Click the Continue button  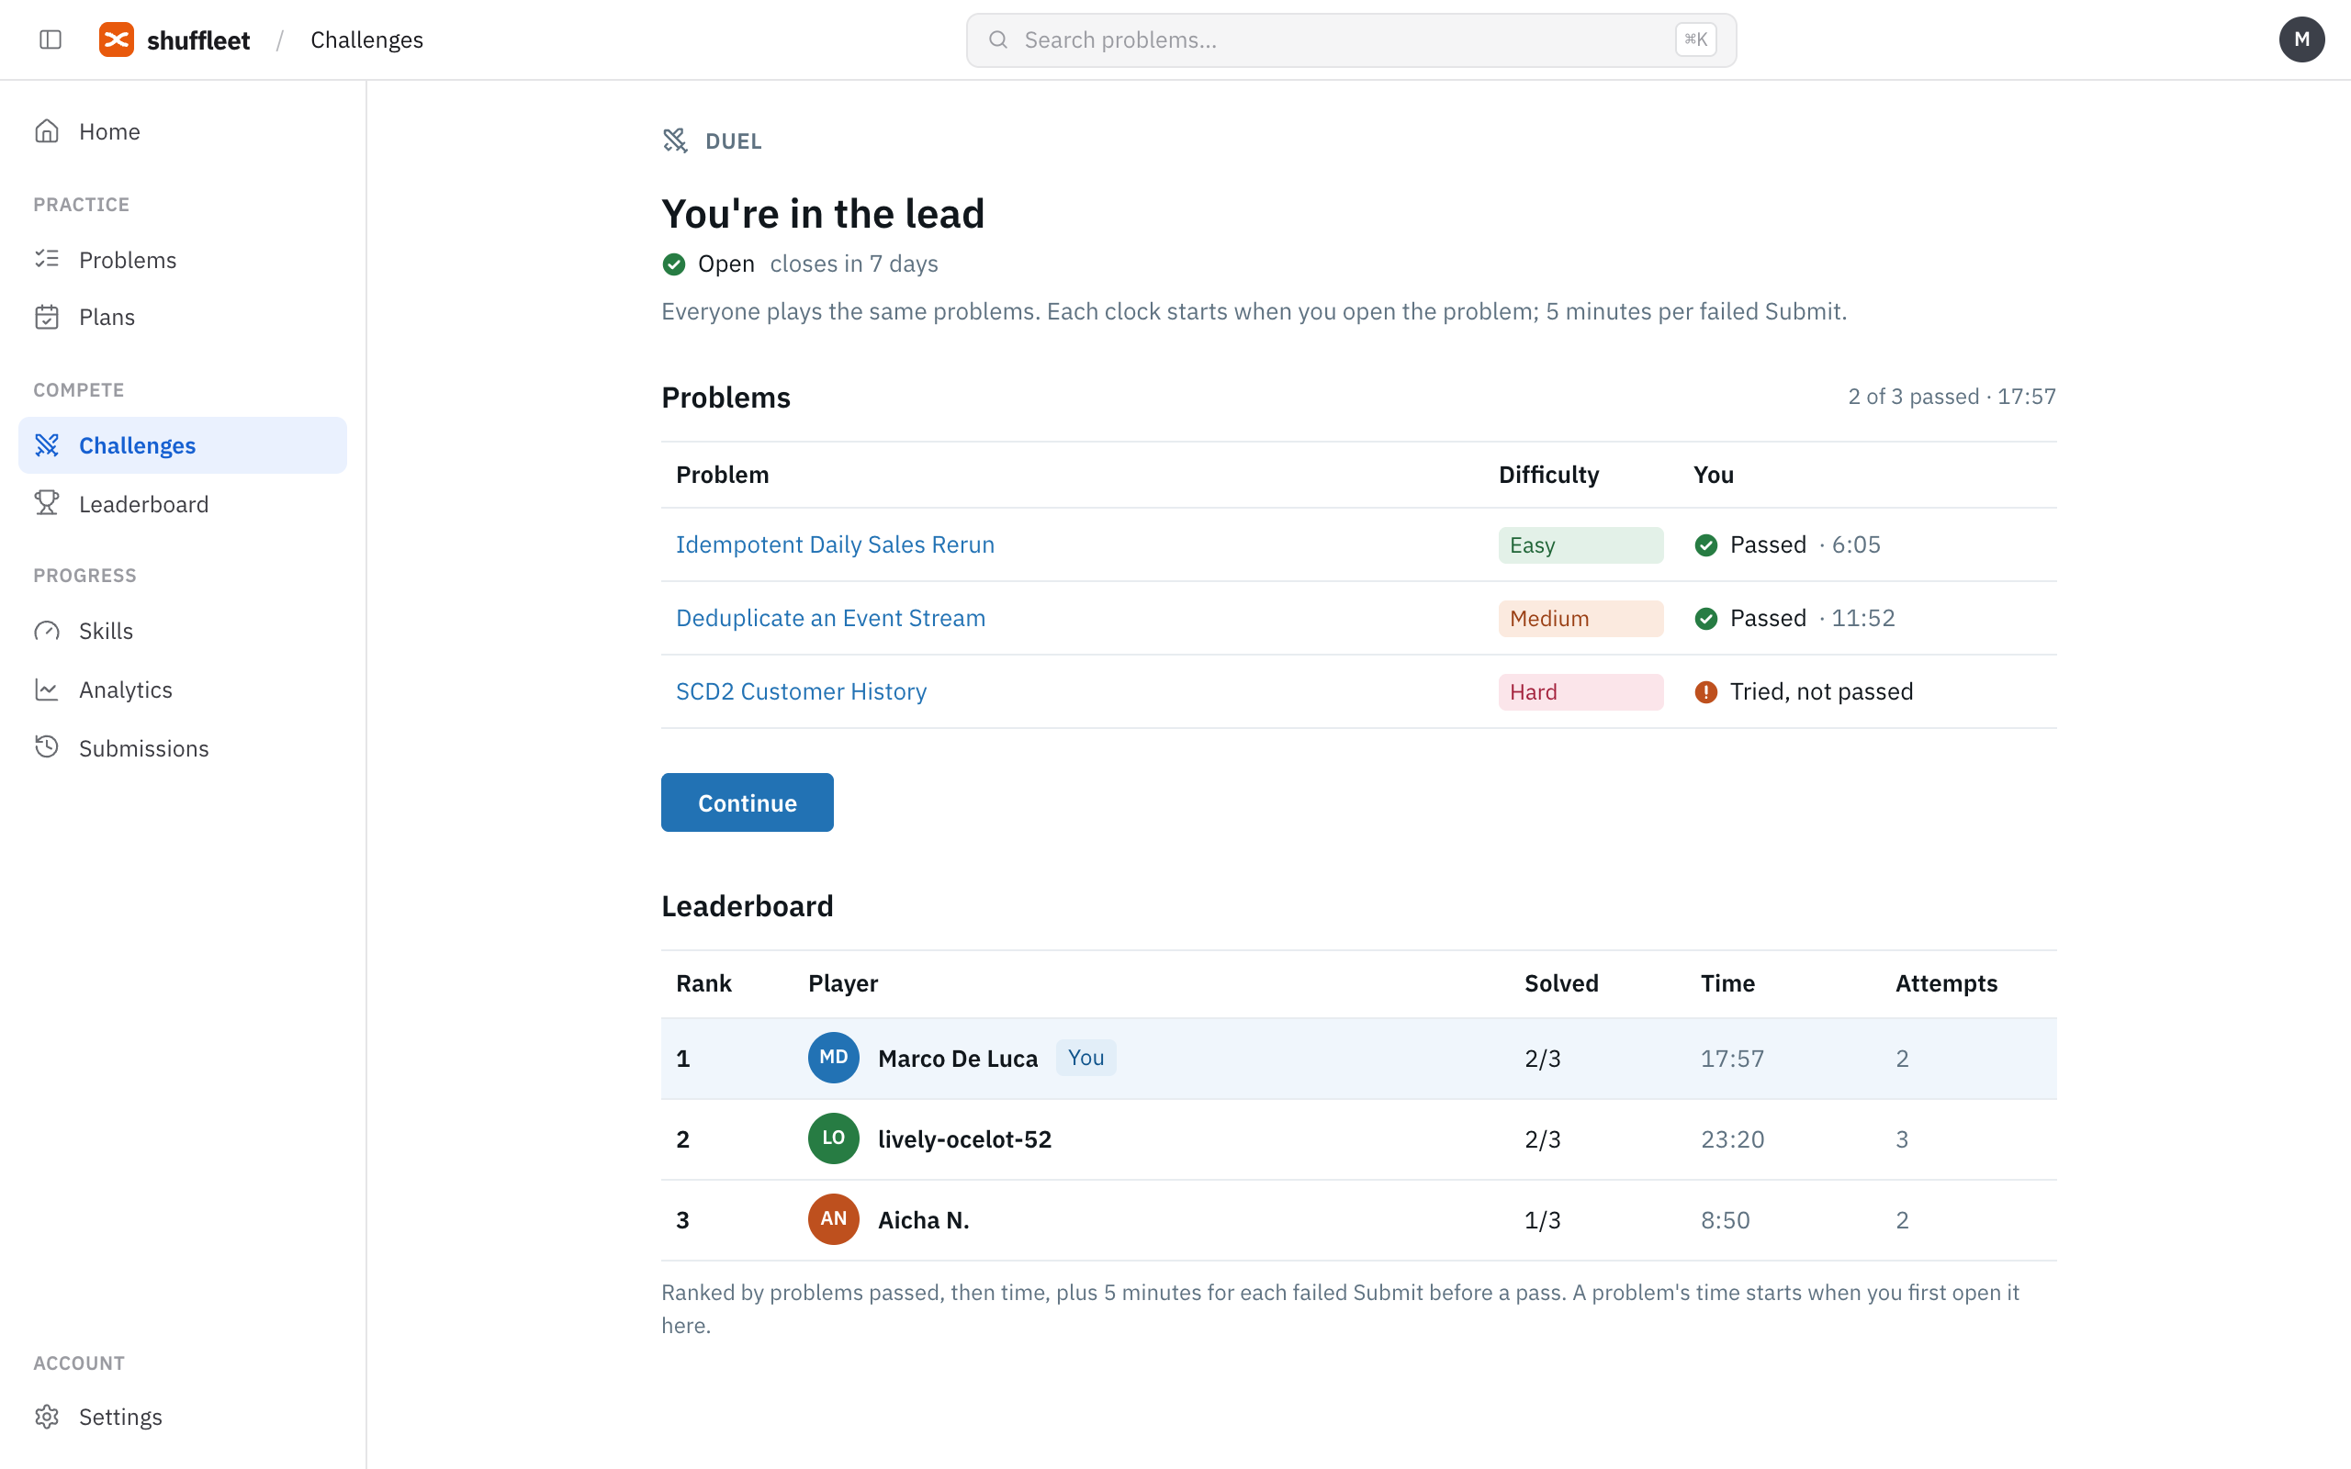(747, 802)
